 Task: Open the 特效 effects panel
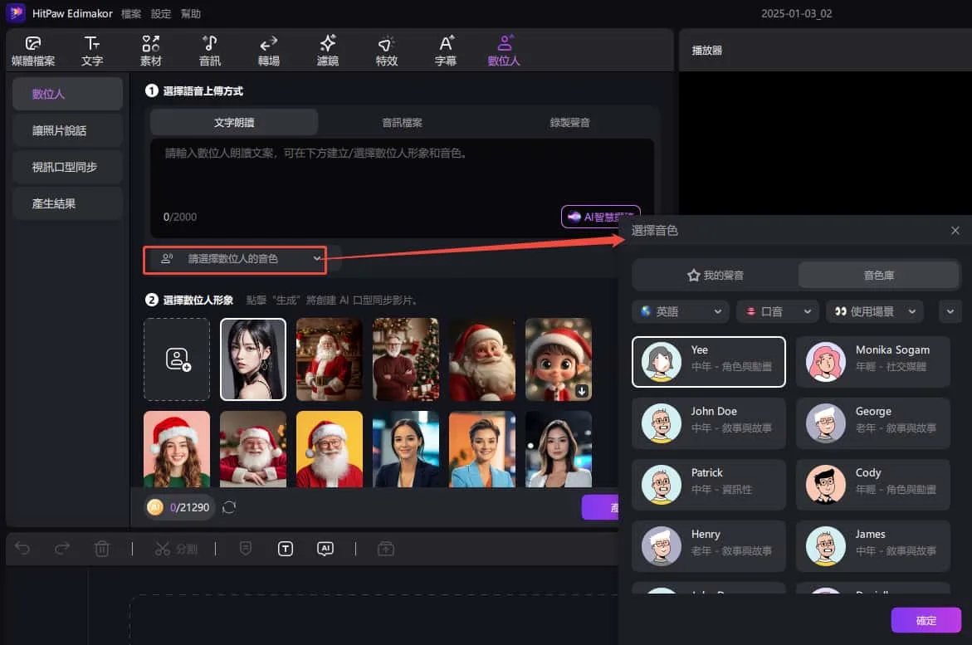point(386,50)
